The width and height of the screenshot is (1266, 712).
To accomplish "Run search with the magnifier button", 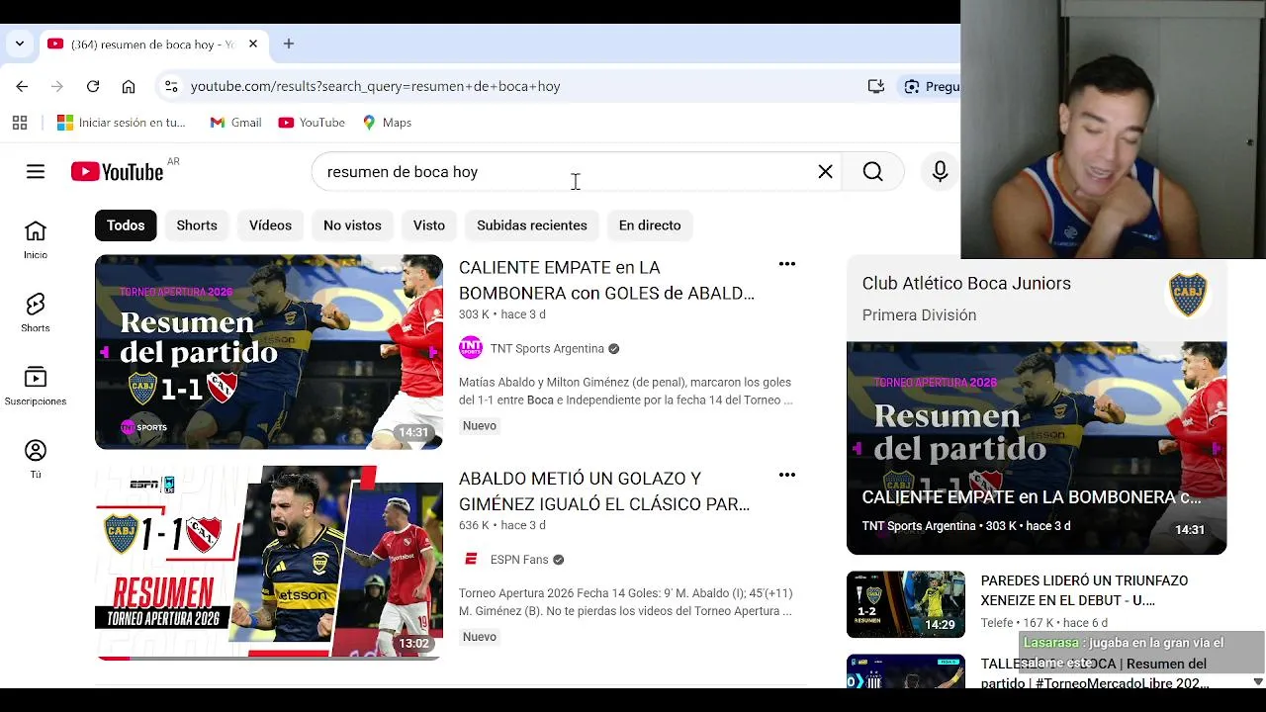I will coord(873,172).
